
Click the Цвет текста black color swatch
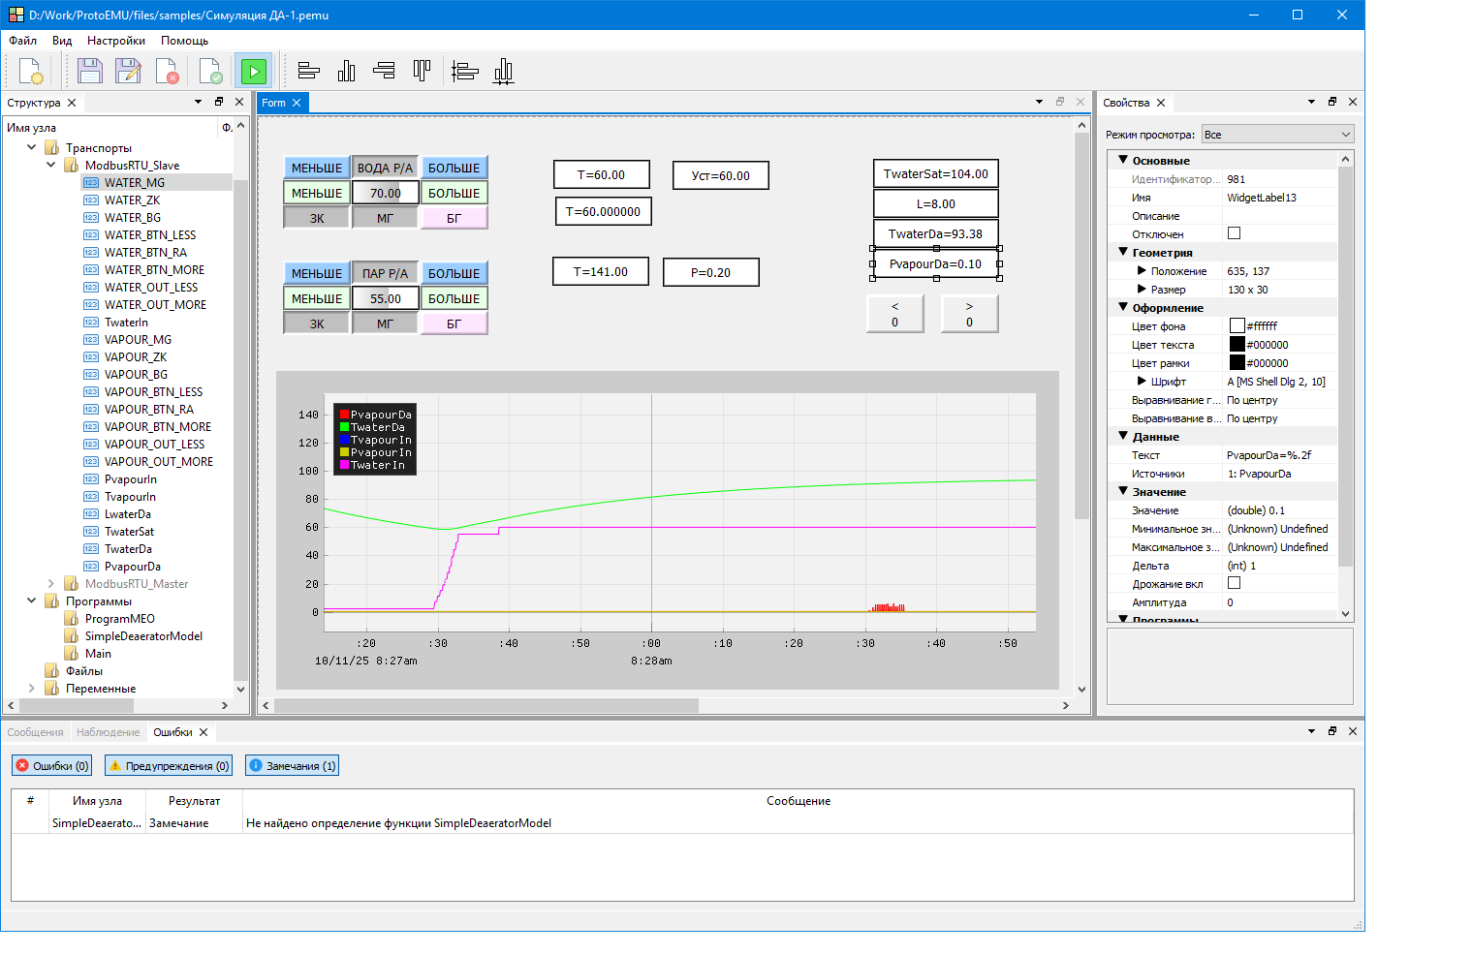pos(1237,345)
